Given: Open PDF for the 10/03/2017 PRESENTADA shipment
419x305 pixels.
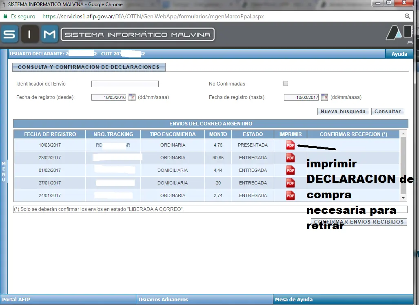Looking at the screenshot, I should pos(290,145).
